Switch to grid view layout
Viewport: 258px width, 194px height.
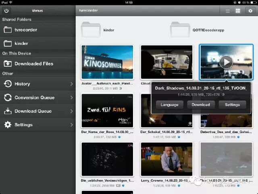(x=238, y=11)
